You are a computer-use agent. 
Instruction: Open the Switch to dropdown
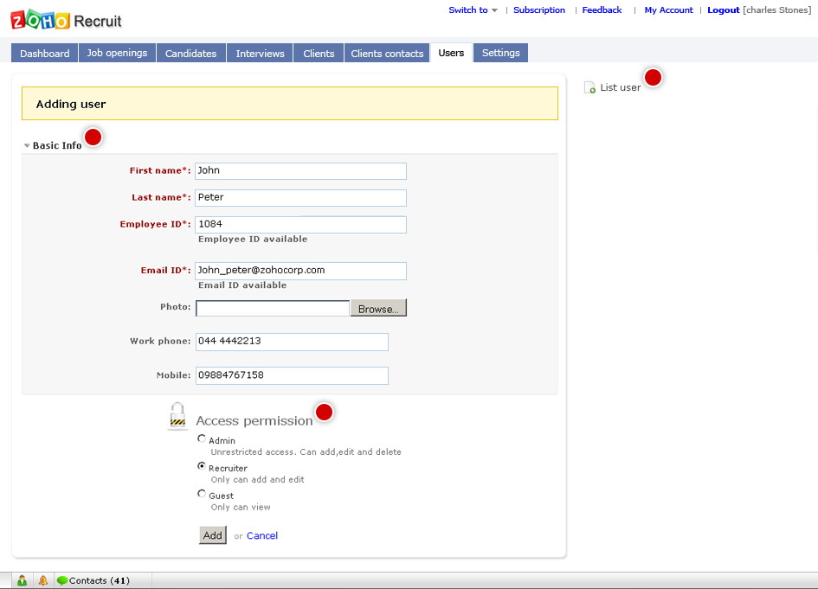tap(473, 10)
